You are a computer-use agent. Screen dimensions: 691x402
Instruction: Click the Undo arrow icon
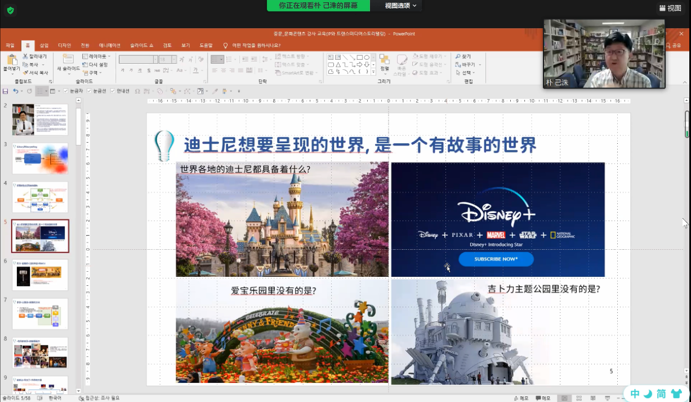click(x=16, y=91)
